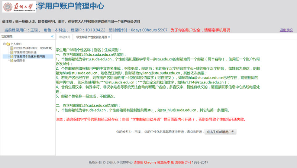Switch to the 欢迎使用 tab
Screen dimensions: 297x168
click(x=65, y=37)
